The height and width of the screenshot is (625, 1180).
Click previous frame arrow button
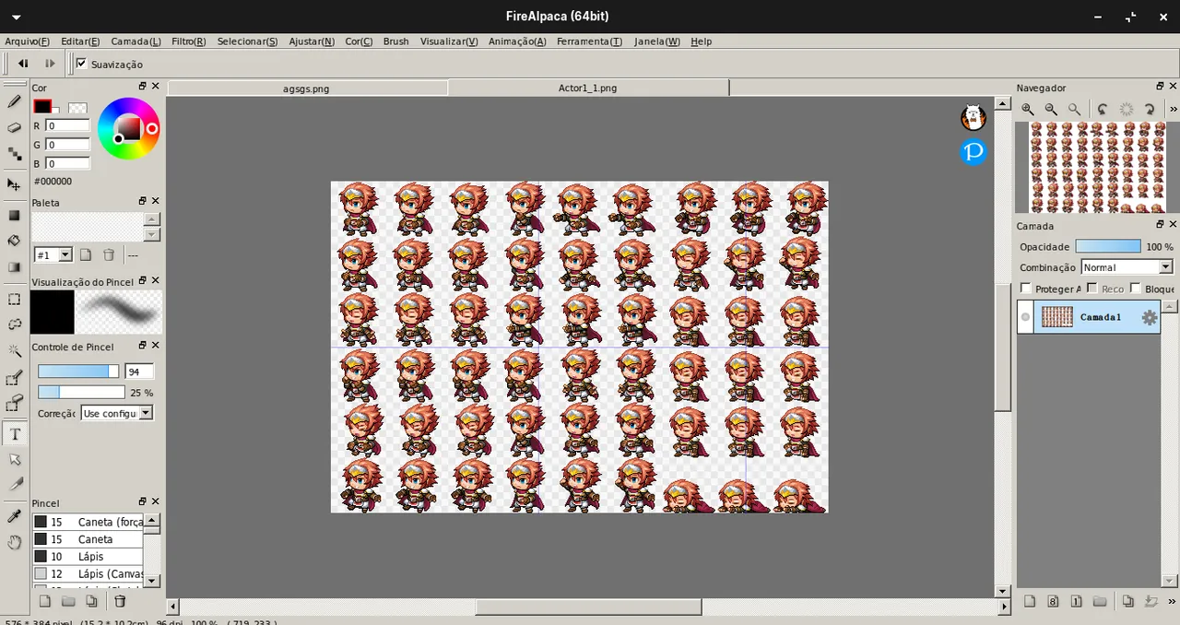tap(24, 64)
